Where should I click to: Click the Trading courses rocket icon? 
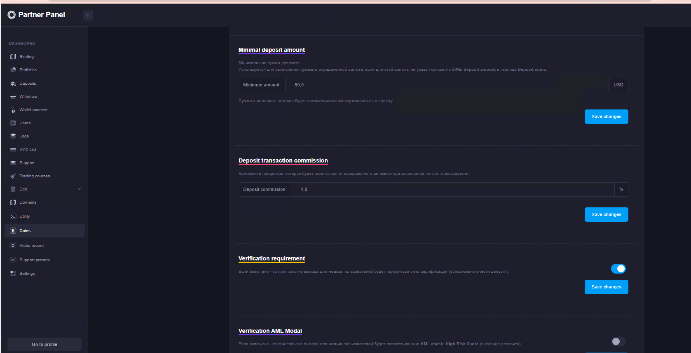point(13,176)
